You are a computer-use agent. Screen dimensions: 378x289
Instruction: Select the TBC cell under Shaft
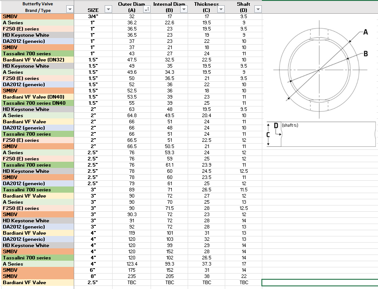click(243, 282)
